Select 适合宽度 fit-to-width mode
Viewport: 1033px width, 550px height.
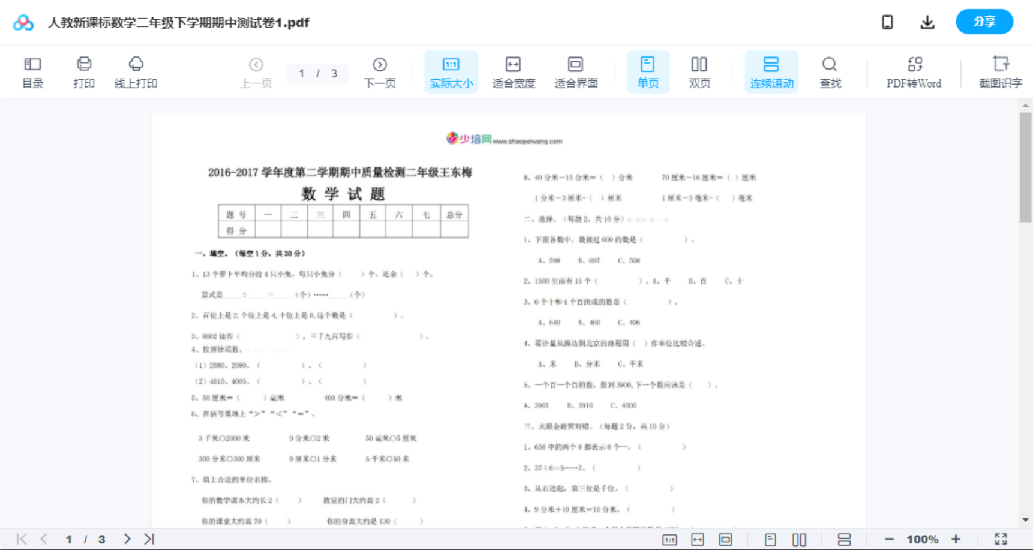click(x=514, y=71)
